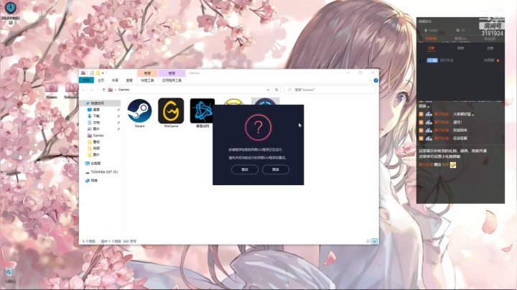Click the Properties icon in quick access toolbar
The width and height of the screenshot is (517, 290).
(92, 73)
